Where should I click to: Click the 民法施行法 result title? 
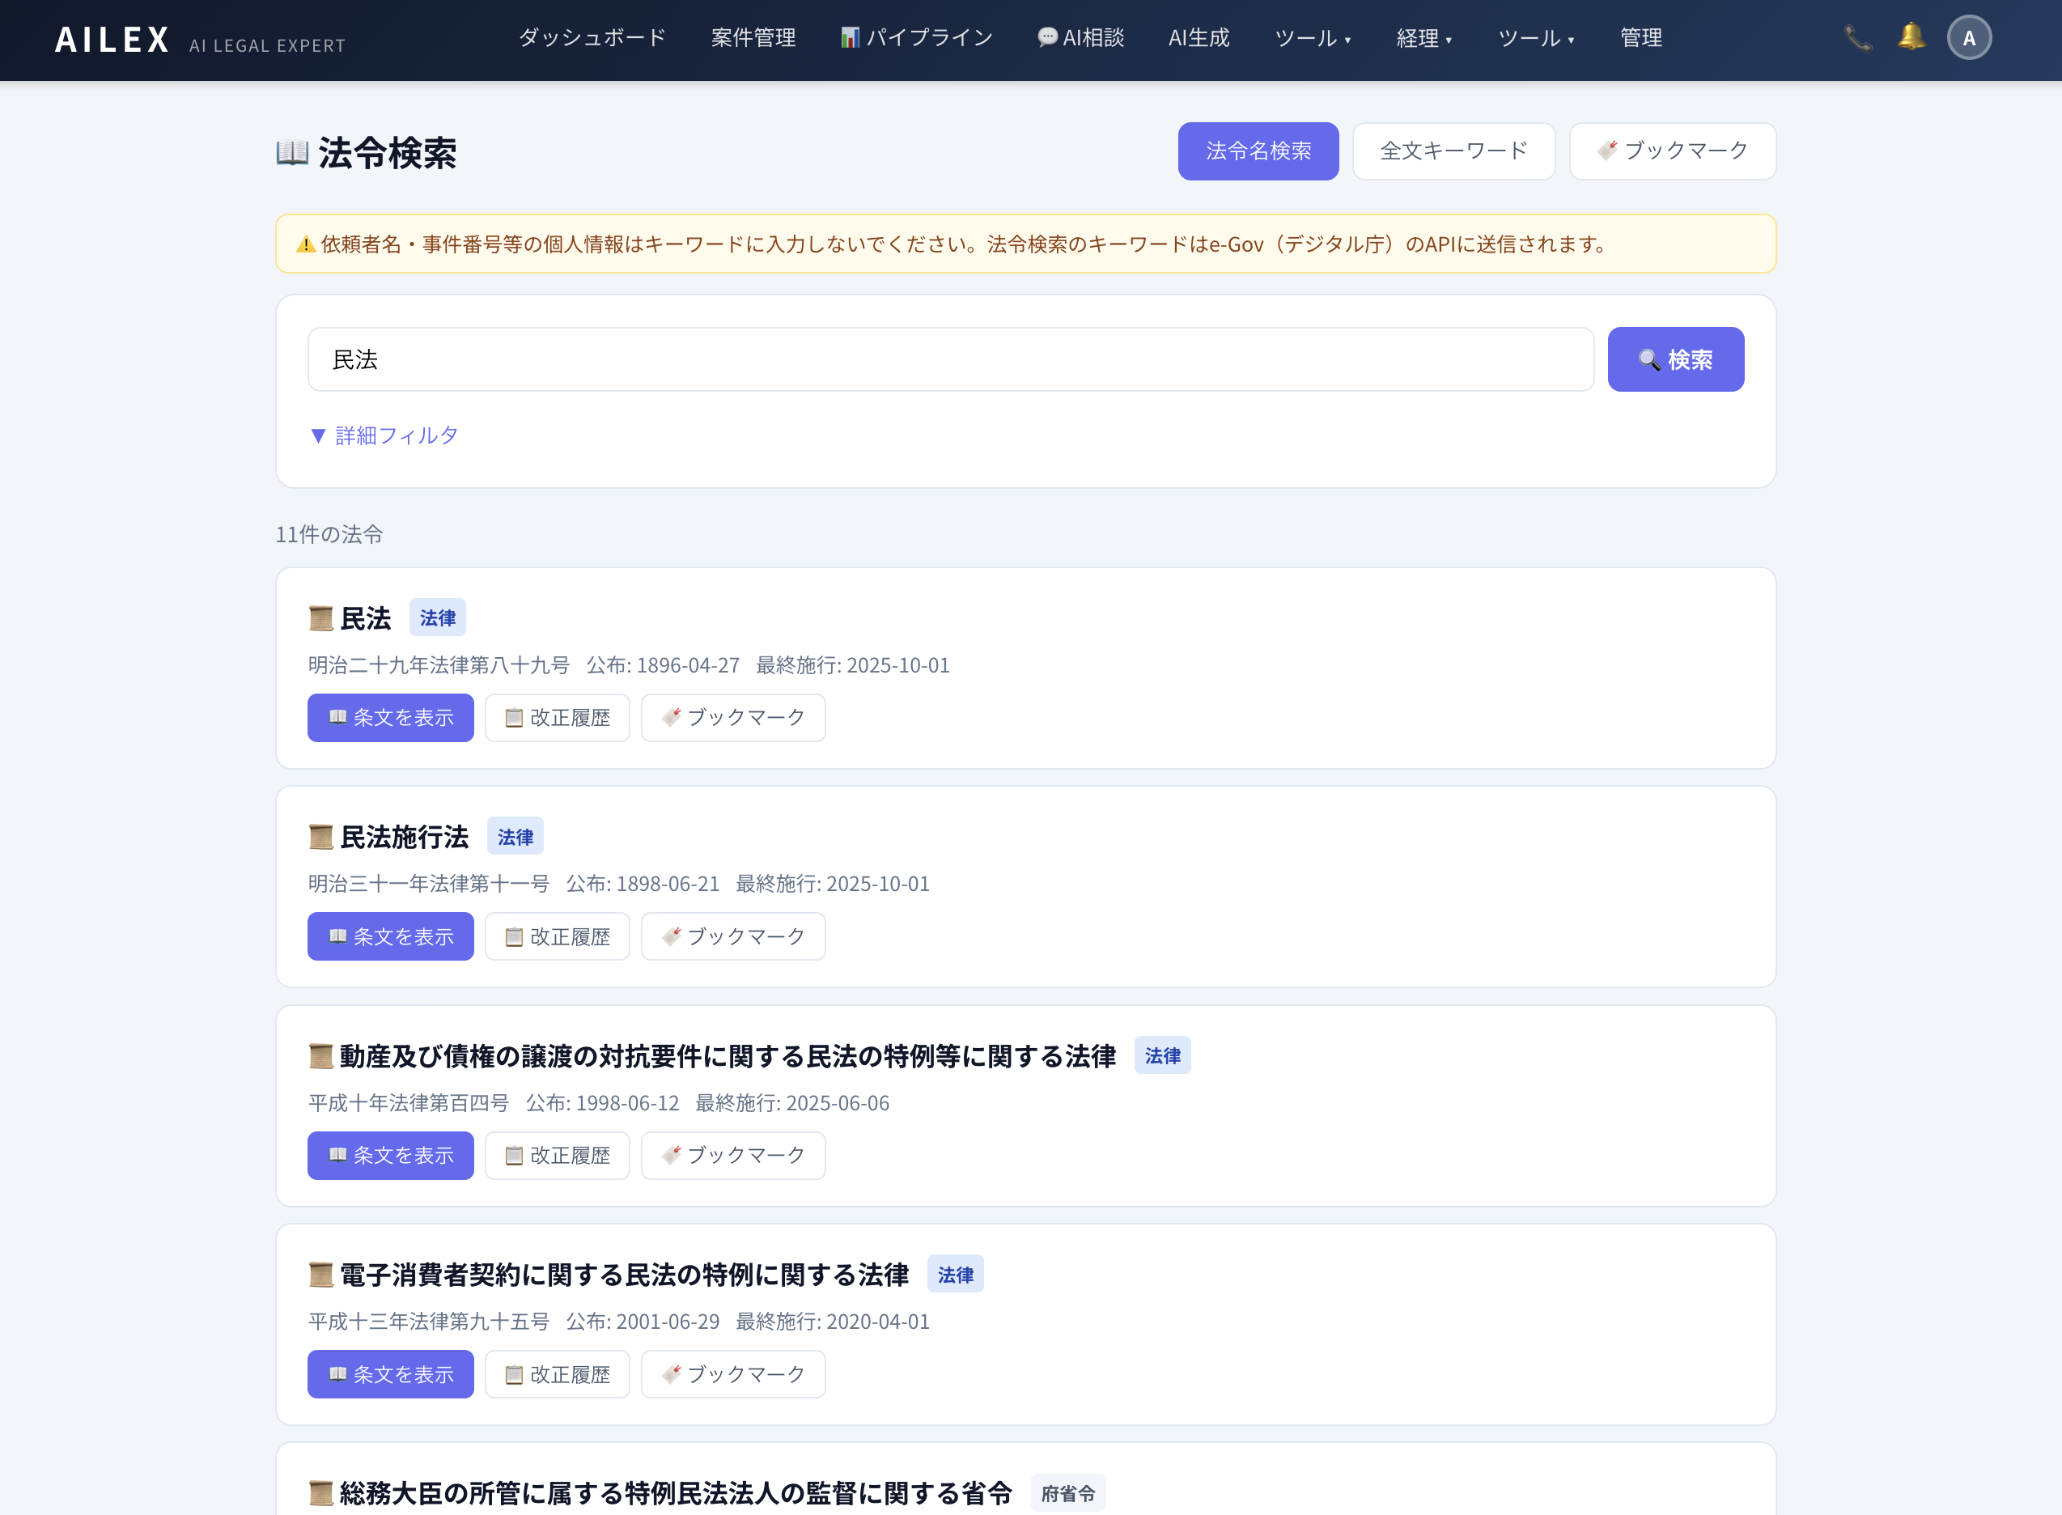(x=405, y=838)
